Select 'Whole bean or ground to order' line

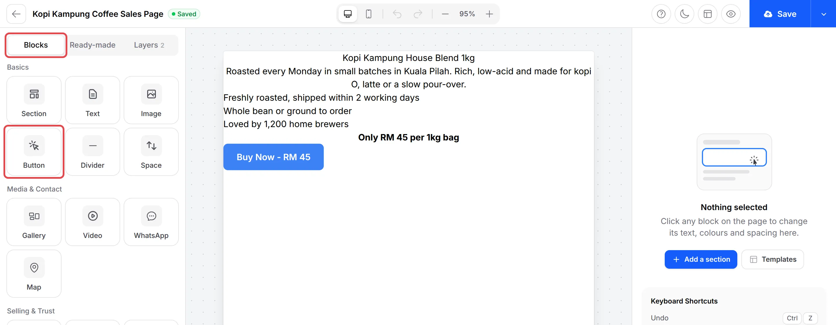pos(288,111)
